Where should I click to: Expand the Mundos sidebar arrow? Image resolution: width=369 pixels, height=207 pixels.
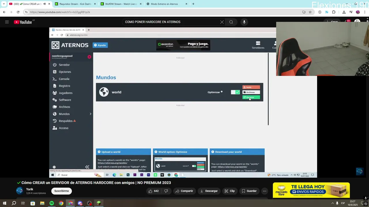coord(90,114)
